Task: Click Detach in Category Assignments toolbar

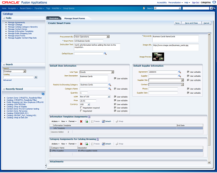Action: (106, 144)
